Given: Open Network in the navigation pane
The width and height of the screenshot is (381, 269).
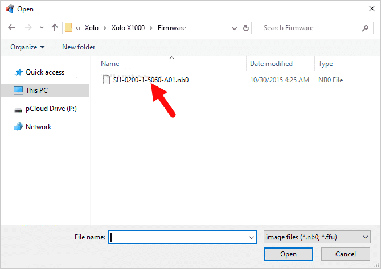Looking at the screenshot, I should point(38,127).
